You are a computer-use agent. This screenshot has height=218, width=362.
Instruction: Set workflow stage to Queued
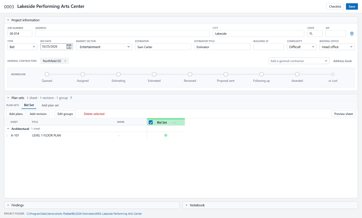(x=47, y=74)
